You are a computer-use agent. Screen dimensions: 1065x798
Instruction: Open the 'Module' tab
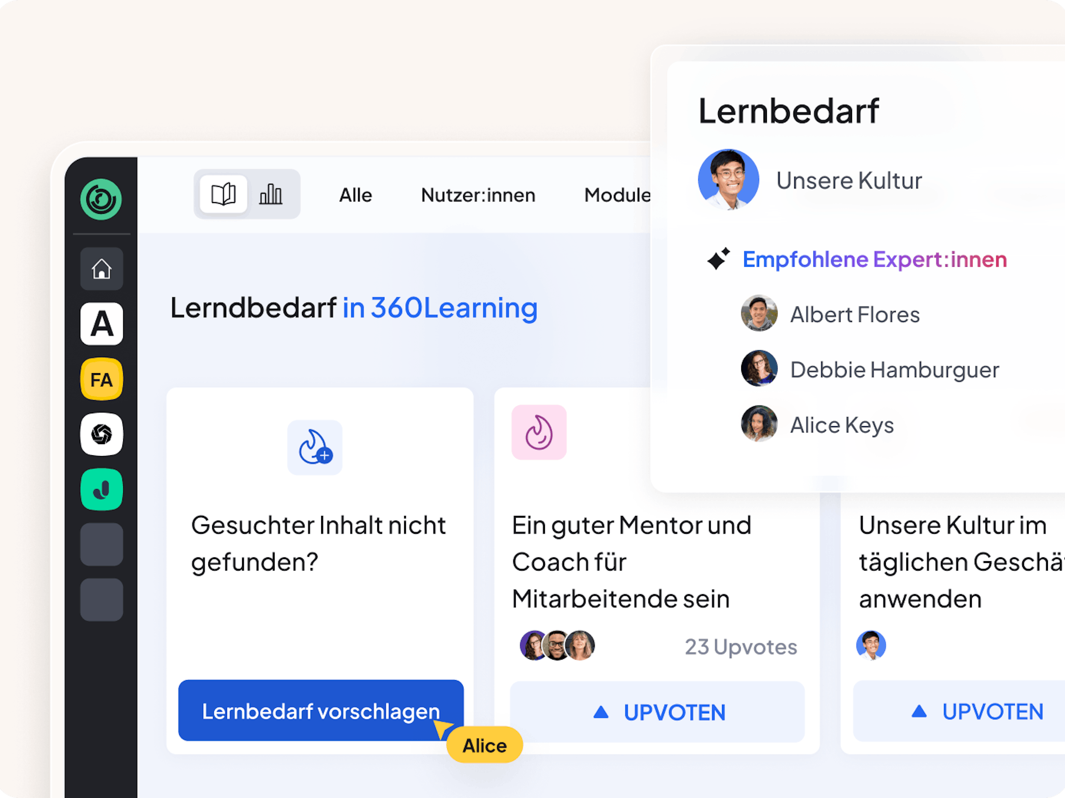(618, 195)
